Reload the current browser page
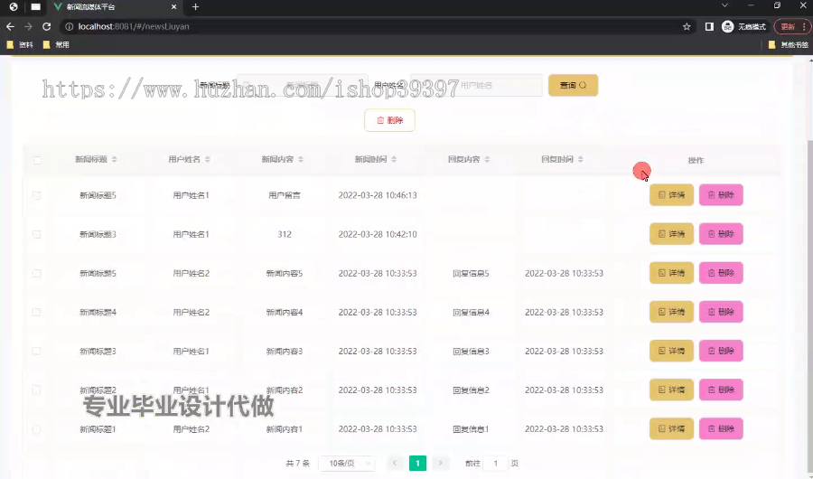The width and height of the screenshot is (813, 479). 47,26
